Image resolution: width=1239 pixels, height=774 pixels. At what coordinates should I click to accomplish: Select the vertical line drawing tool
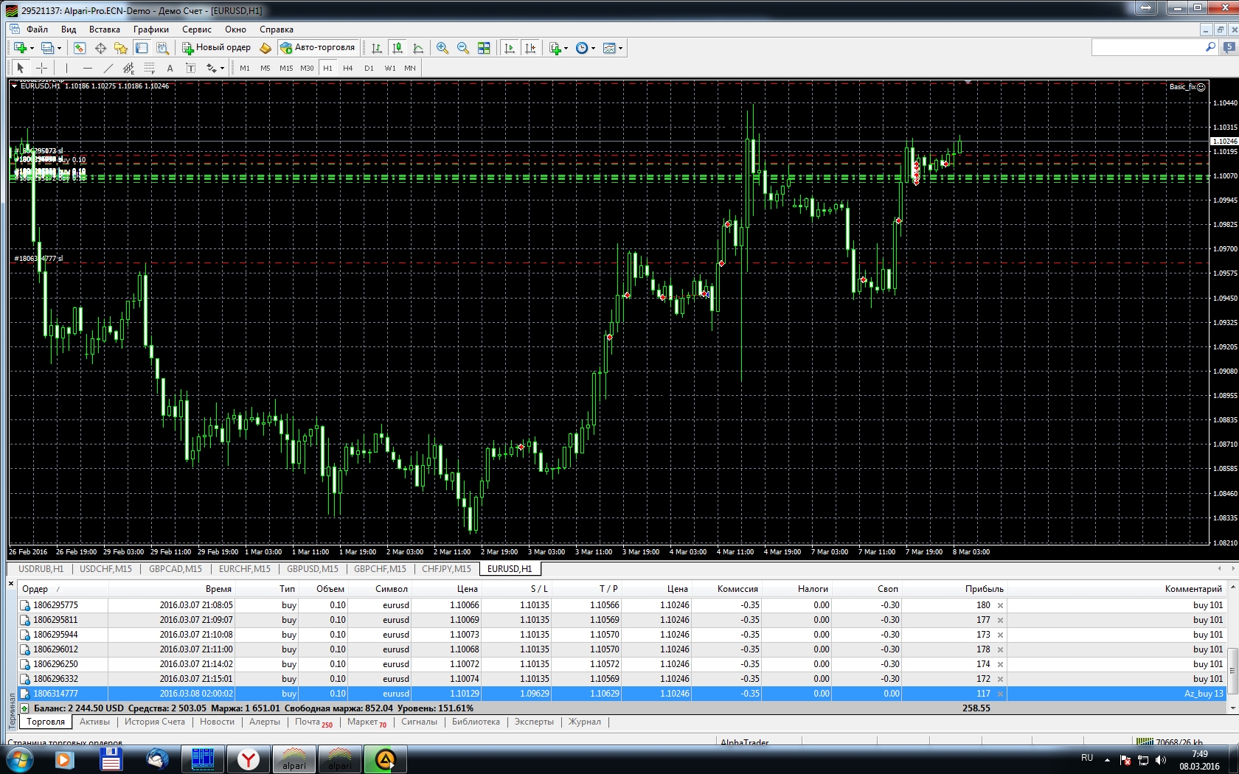point(66,68)
